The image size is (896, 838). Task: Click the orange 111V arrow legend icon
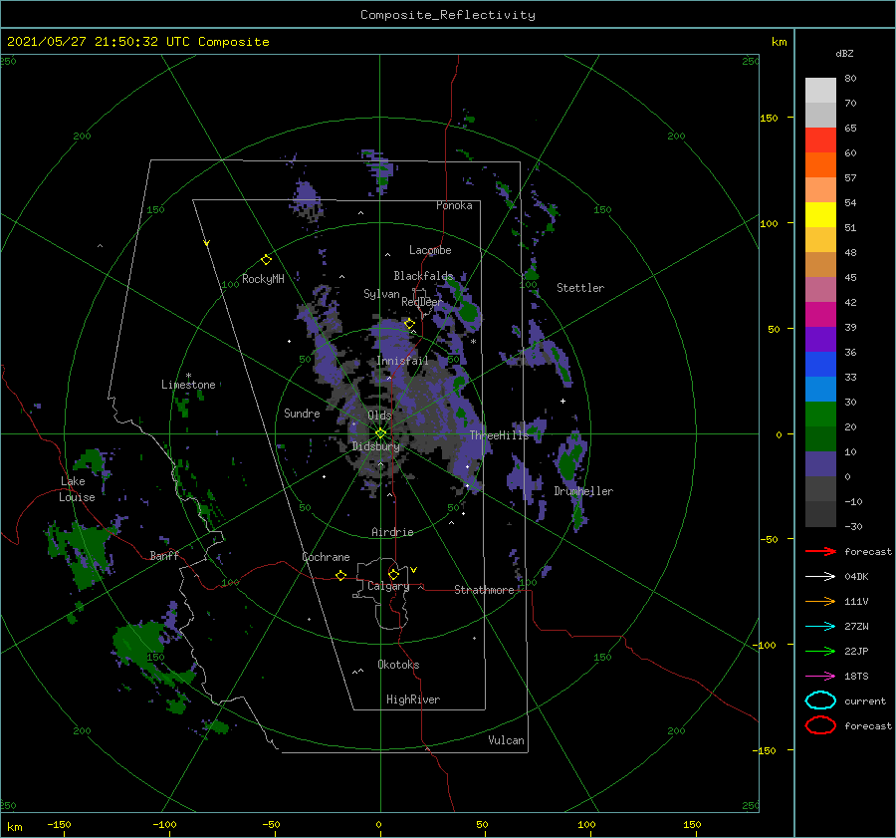tap(820, 601)
